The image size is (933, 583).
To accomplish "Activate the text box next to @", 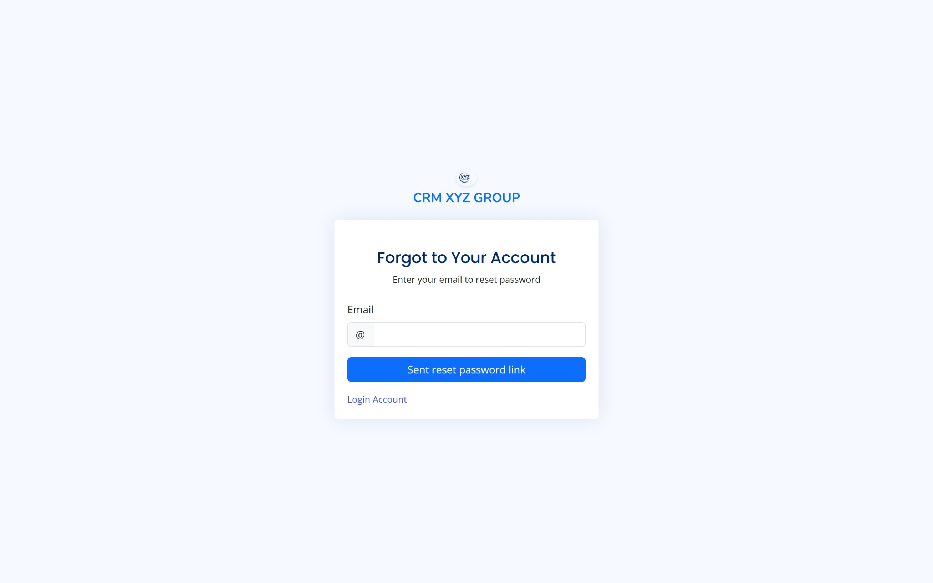I will 479,335.
